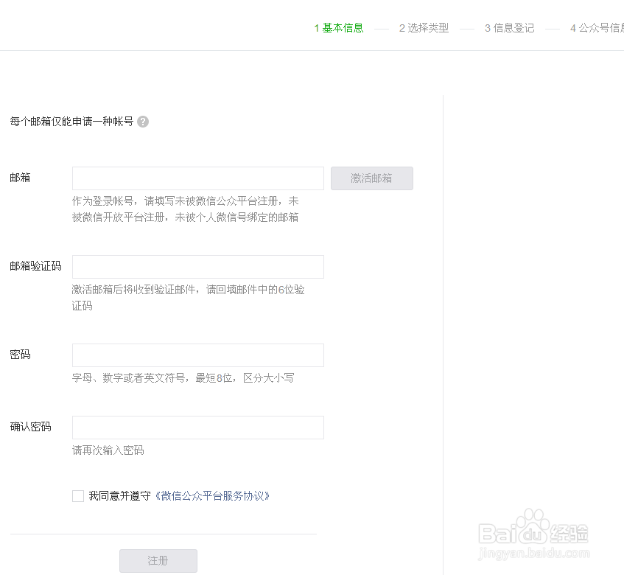Click the 密码 password input field
This screenshot has height=575, width=624.
coord(197,355)
